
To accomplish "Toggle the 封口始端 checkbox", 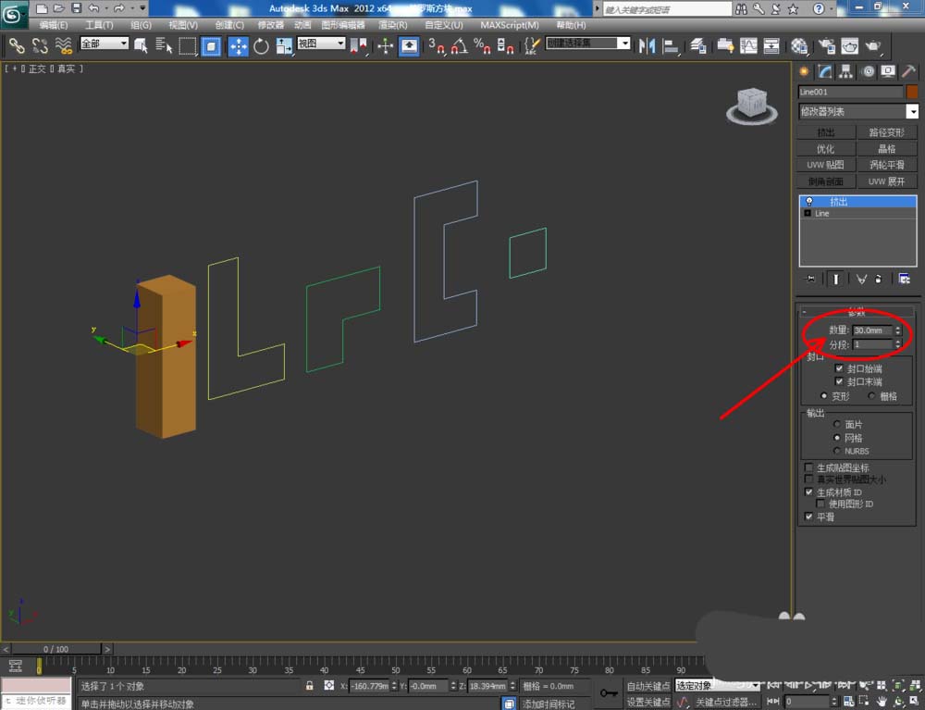I will [839, 368].
